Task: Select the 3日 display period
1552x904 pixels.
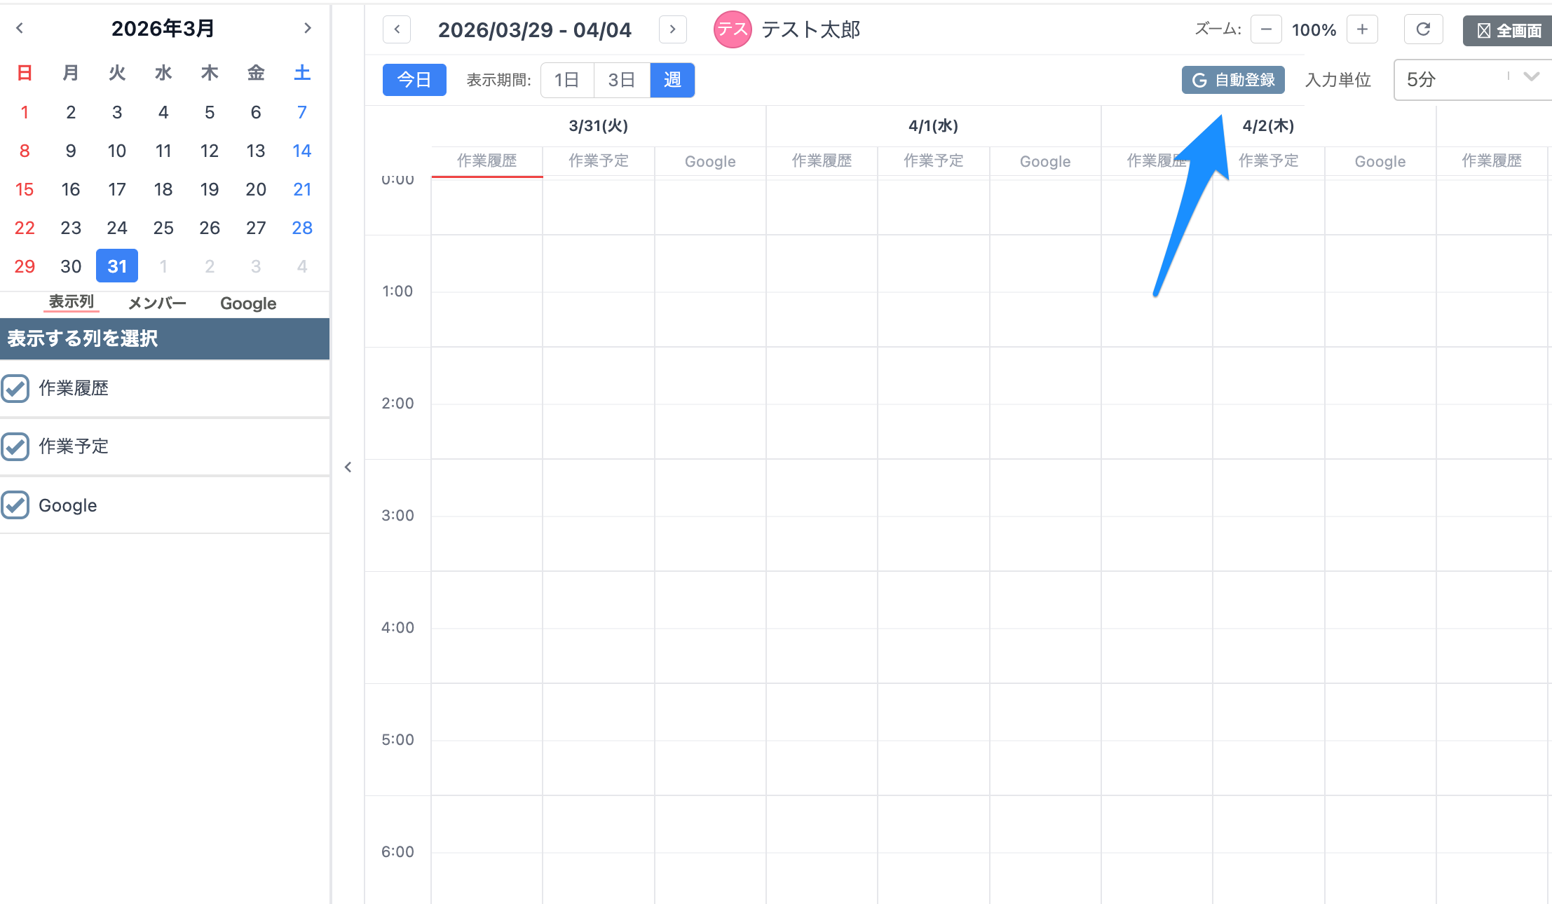Action: pos(621,80)
